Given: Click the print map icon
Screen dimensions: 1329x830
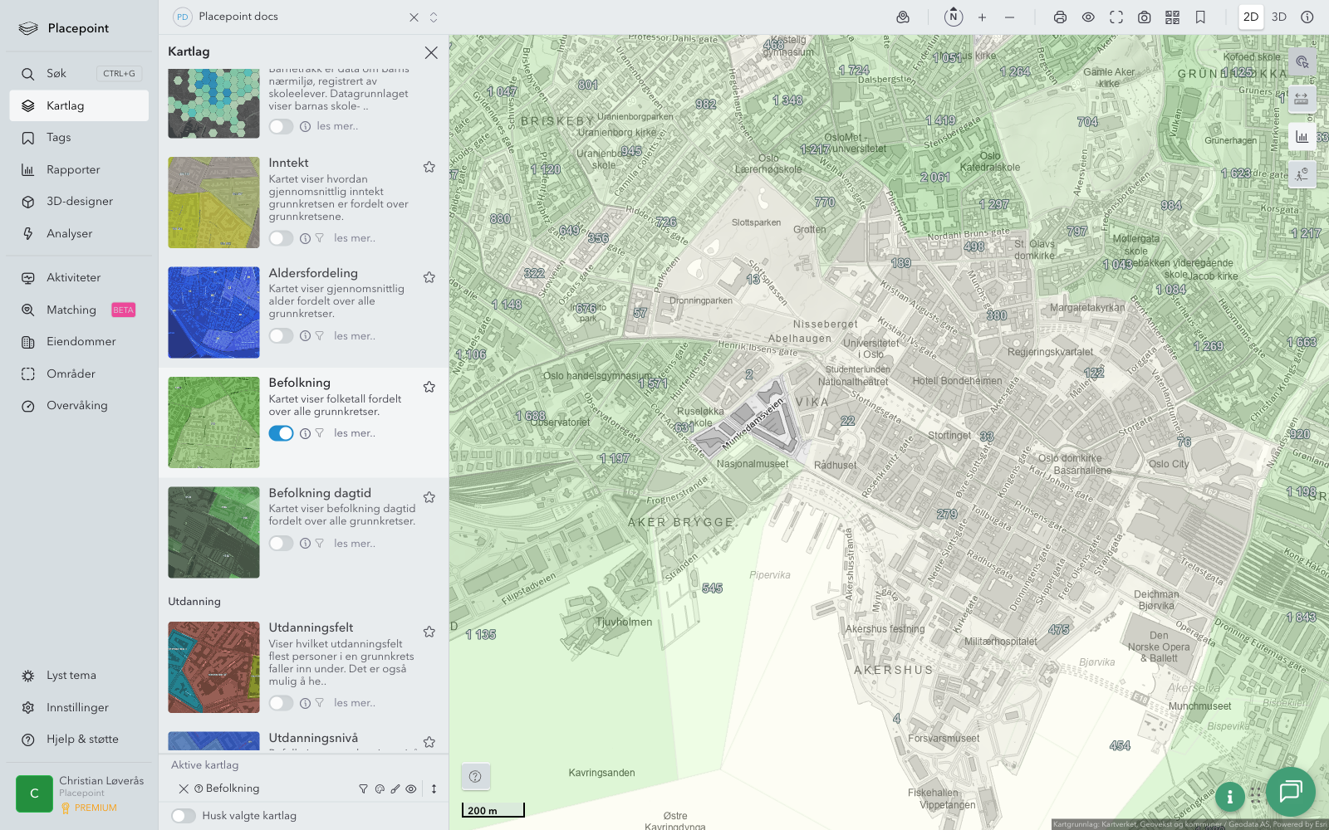Looking at the screenshot, I should [1060, 17].
